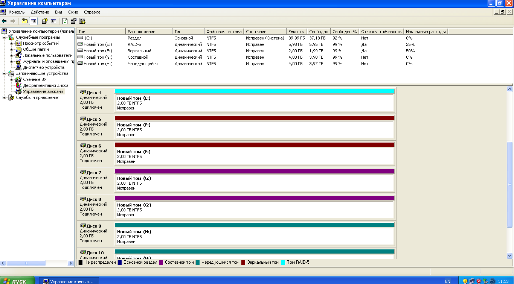Expand the Съемные ЗУ node

click(11, 79)
